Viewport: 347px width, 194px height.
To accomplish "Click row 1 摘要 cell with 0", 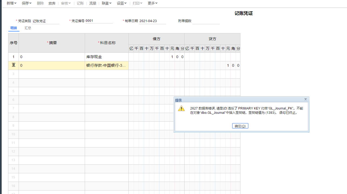I will (52, 57).
